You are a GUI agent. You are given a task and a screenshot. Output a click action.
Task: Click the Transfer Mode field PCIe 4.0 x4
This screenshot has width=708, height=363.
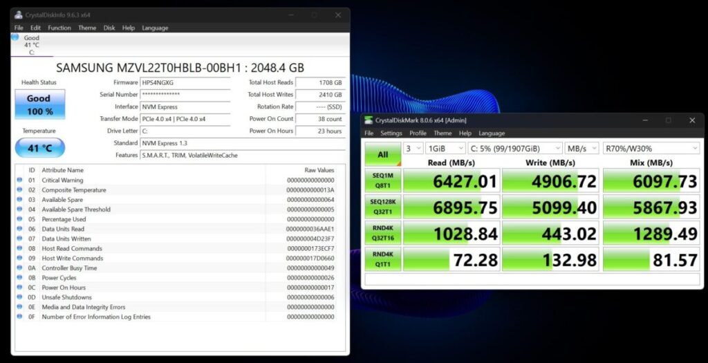[x=185, y=119]
